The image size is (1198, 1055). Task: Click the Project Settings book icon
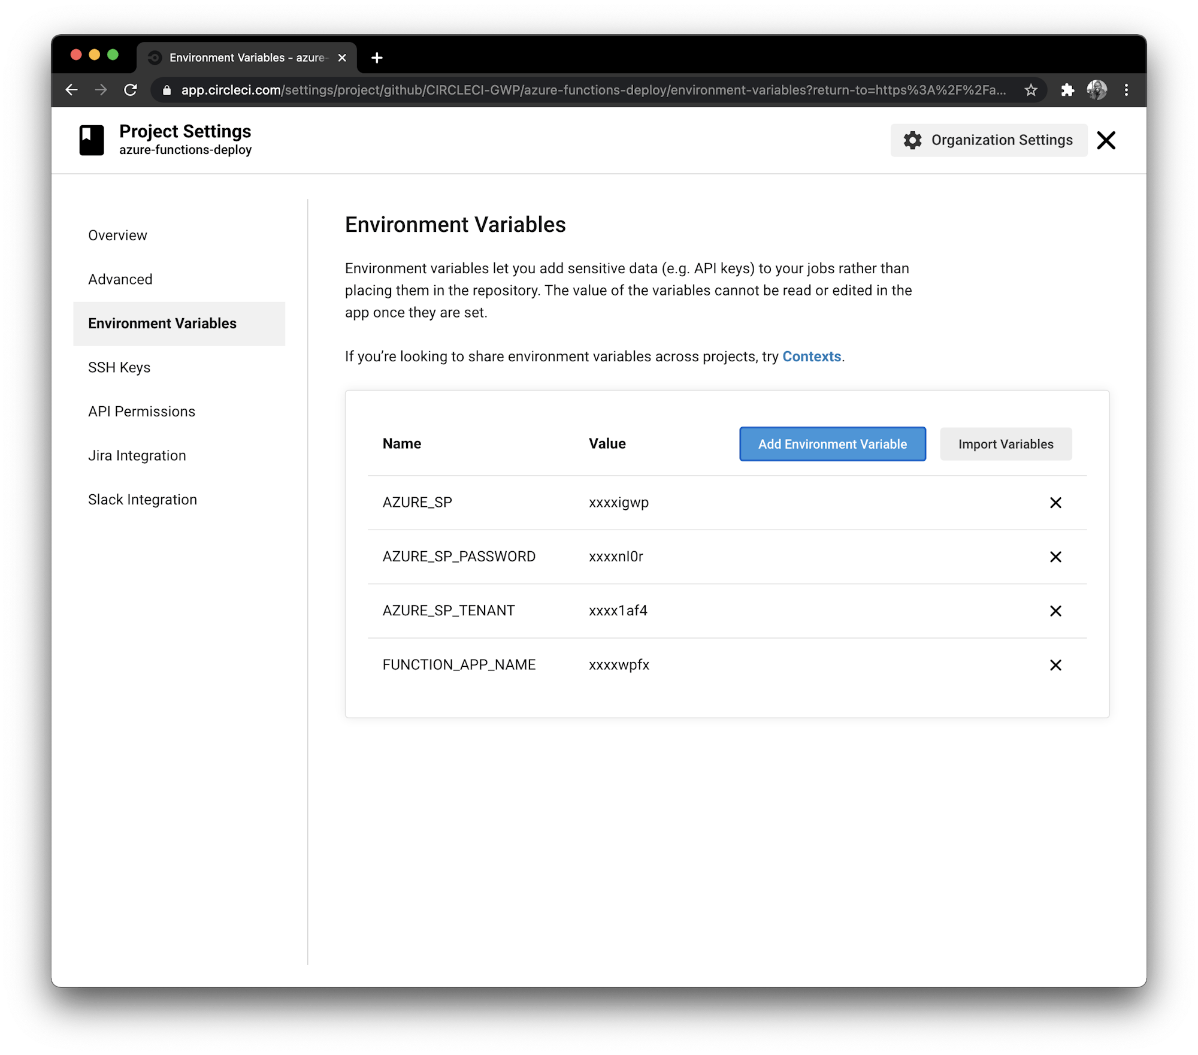click(91, 140)
